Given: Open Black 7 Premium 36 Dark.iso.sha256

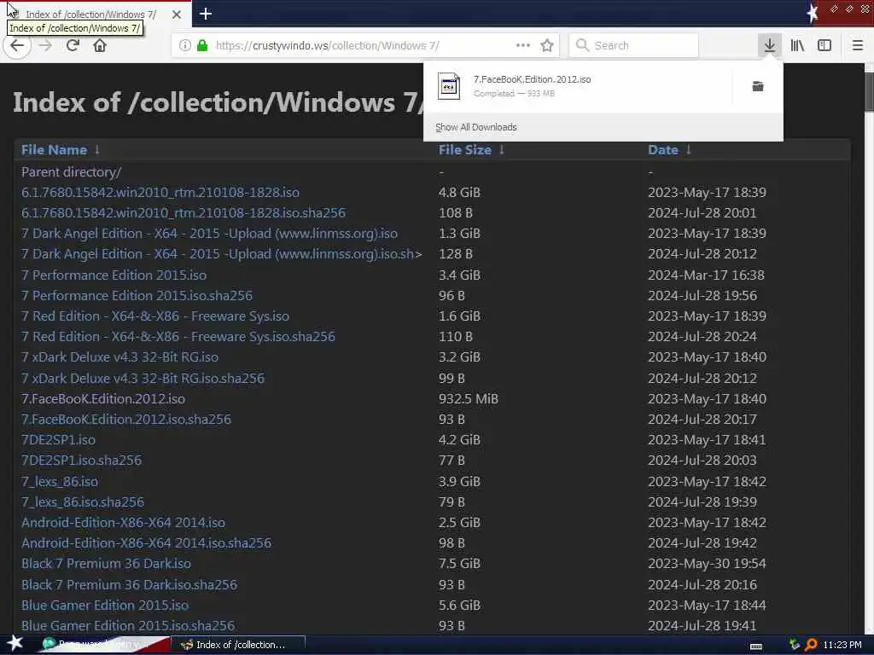Looking at the screenshot, I should 129,584.
